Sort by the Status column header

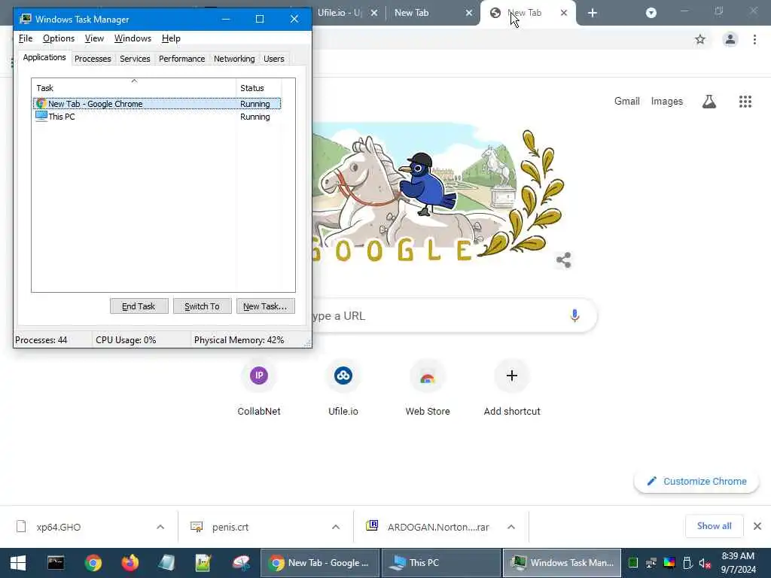click(x=259, y=88)
